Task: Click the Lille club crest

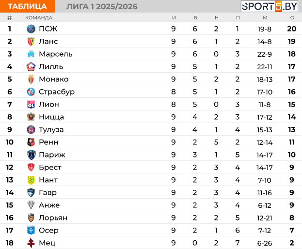Action: 31,66
